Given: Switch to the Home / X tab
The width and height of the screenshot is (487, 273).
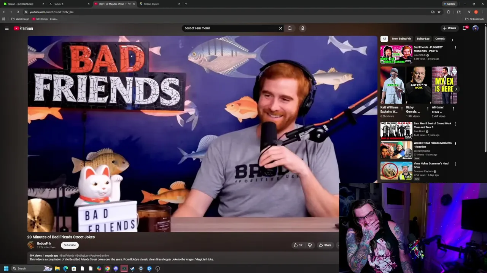Looking at the screenshot, I should click(68, 4).
